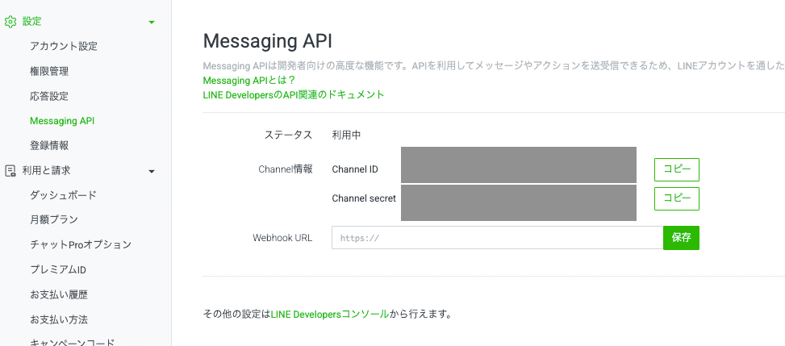Click the 利用中 status text

[346, 135]
